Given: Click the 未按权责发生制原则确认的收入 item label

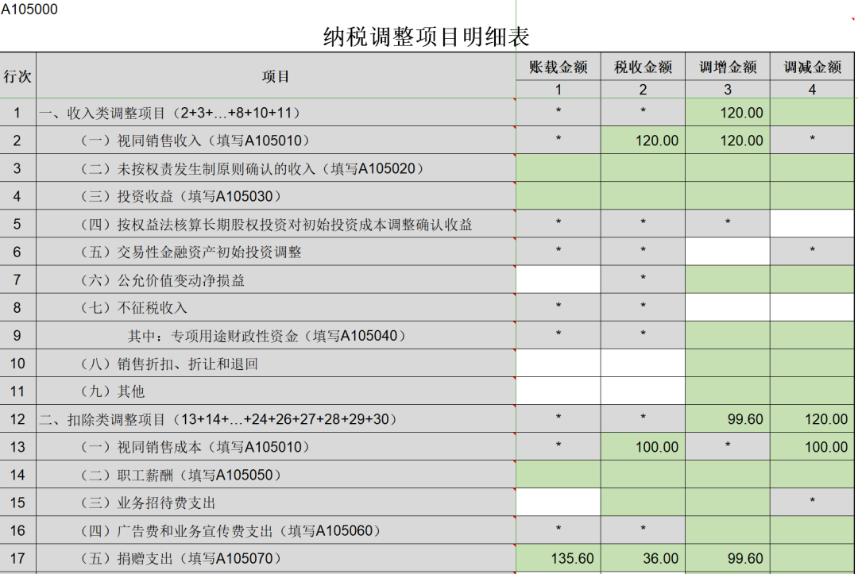Looking at the screenshot, I should (x=253, y=168).
